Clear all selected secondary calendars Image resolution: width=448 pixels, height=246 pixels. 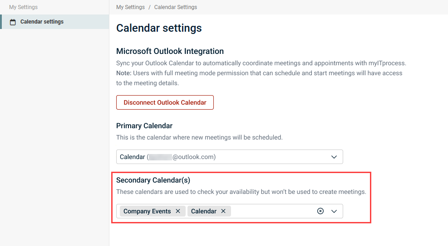point(320,211)
